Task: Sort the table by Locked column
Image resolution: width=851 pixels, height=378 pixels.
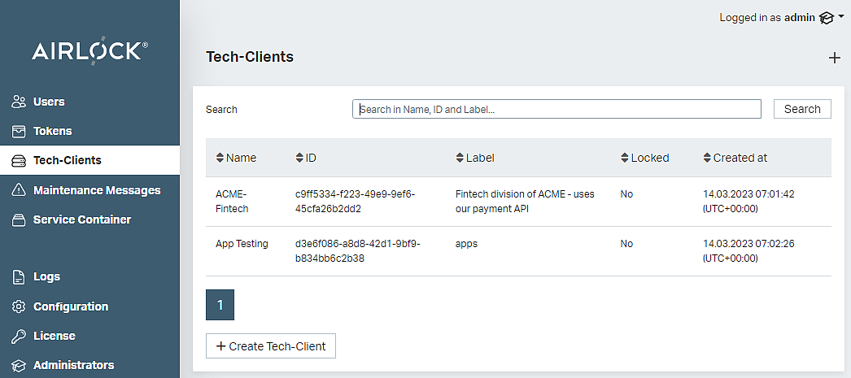Action: 644,158
